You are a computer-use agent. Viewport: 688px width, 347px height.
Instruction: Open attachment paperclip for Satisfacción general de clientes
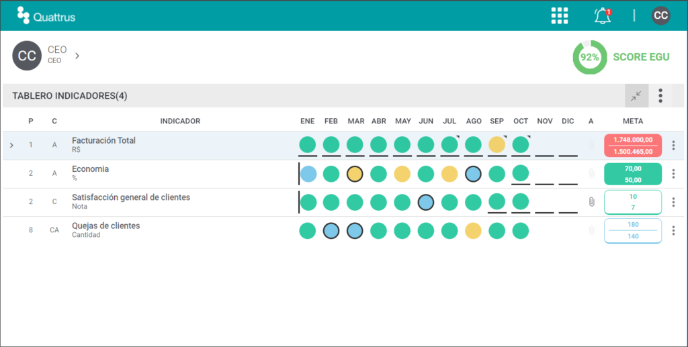591,202
